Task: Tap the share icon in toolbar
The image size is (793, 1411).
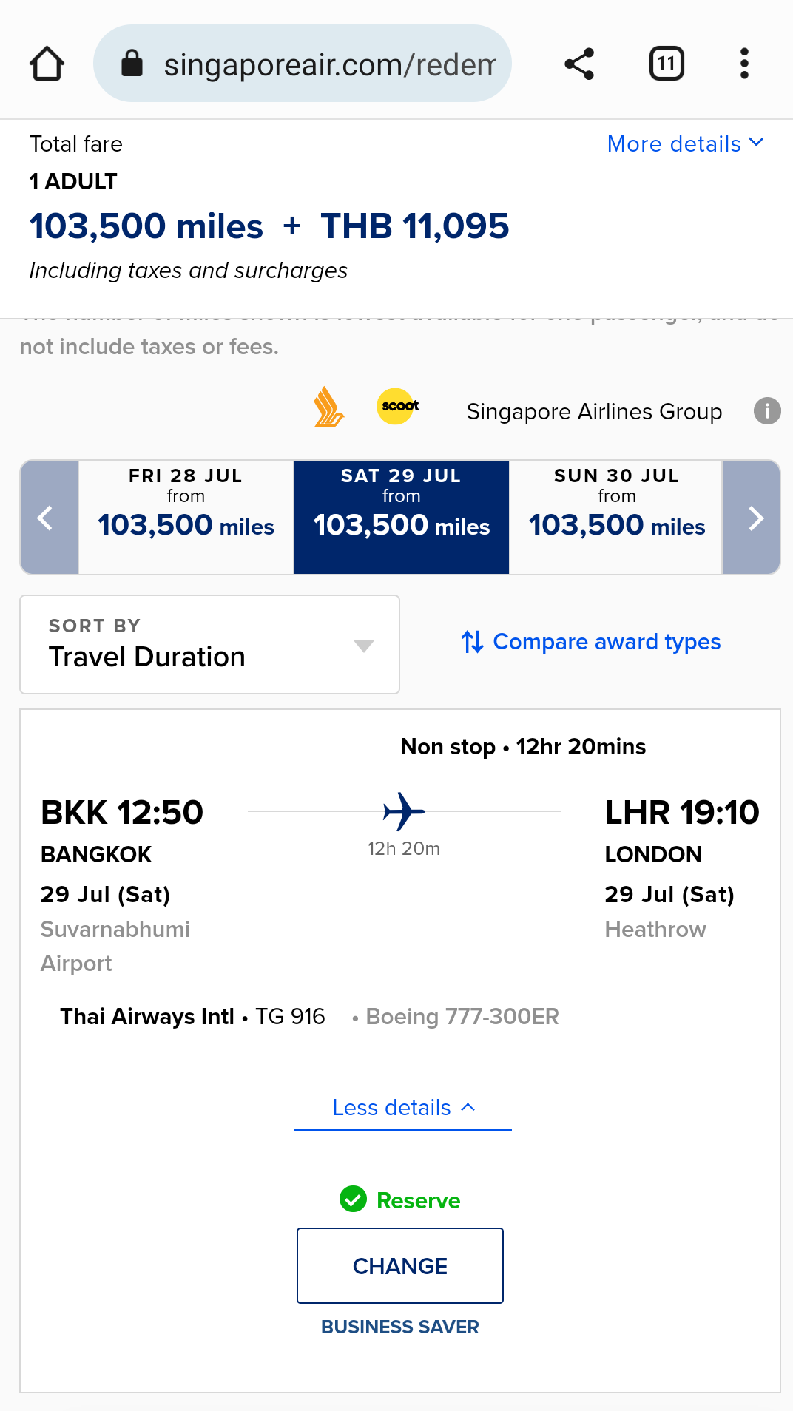Action: [579, 64]
